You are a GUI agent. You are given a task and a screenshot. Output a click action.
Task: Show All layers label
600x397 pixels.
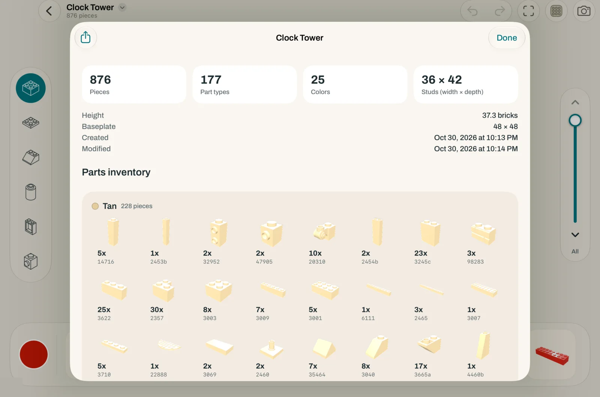click(575, 251)
